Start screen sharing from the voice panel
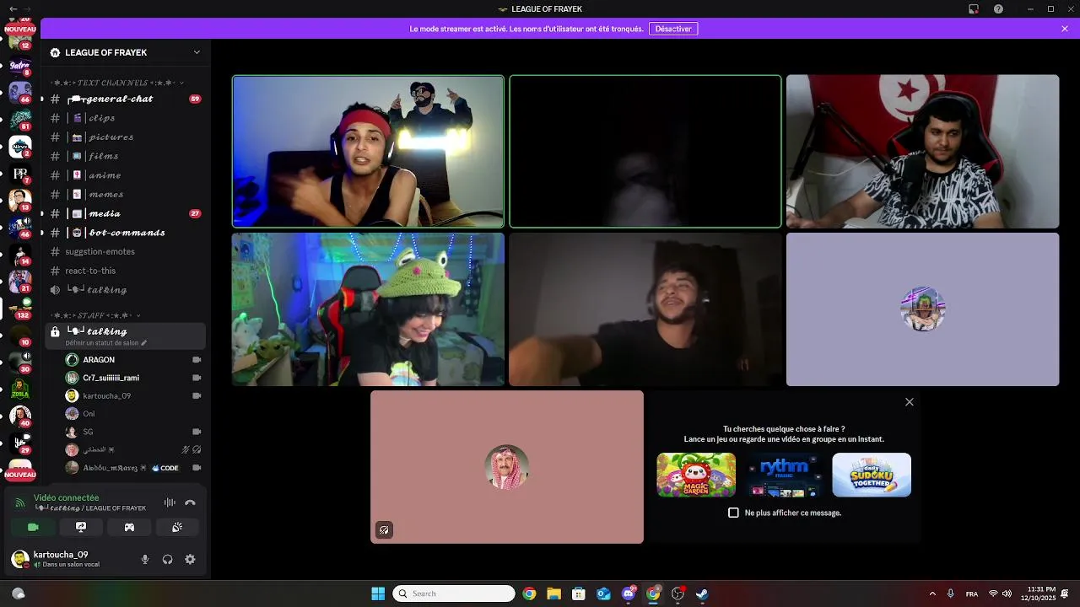 tap(81, 527)
